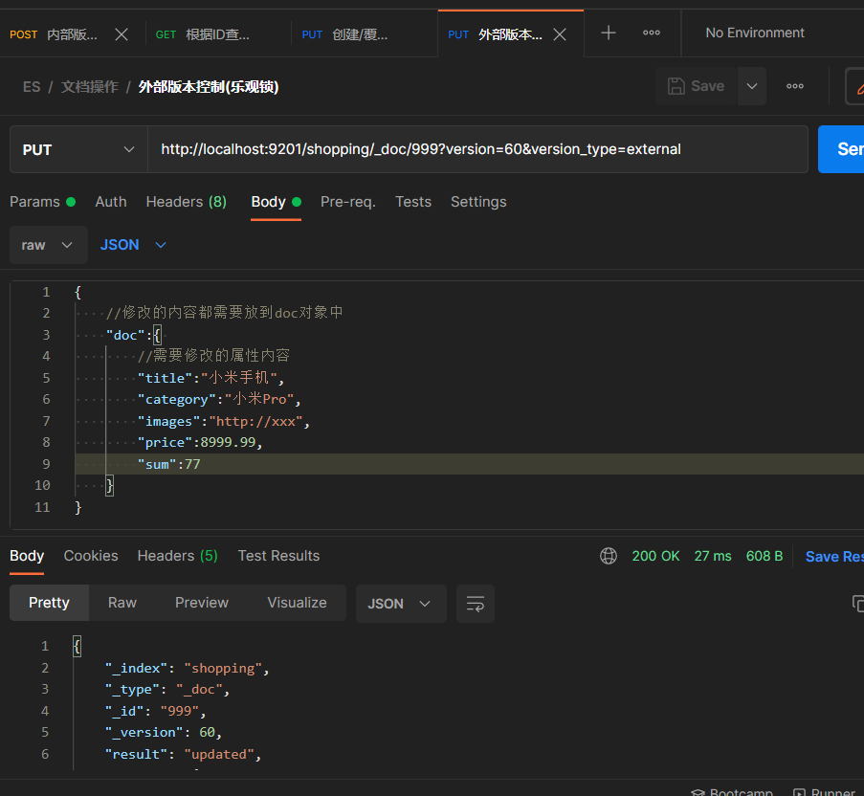Open Runner in the status bar
Viewport: 864px width, 796px height.
point(825,792)
